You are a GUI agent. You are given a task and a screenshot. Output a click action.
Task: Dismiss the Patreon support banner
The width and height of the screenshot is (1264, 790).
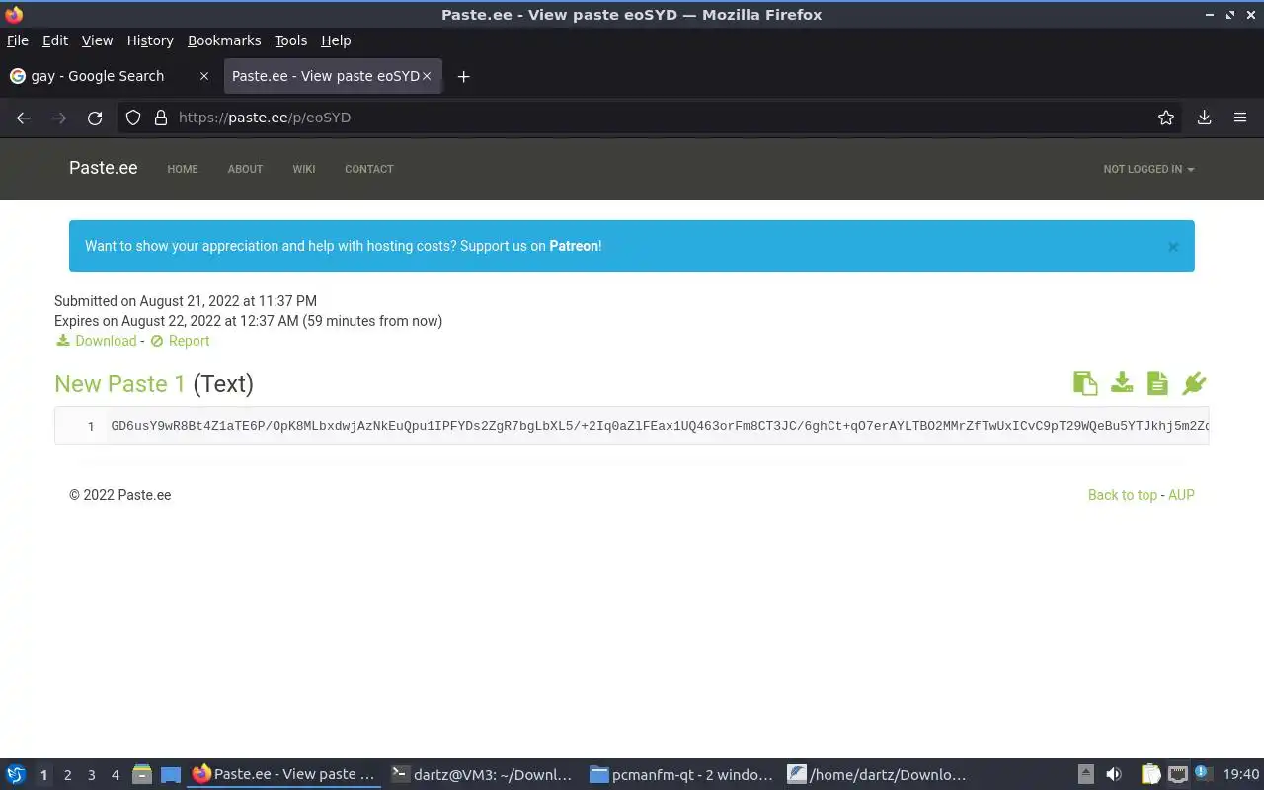point(1173,247)
